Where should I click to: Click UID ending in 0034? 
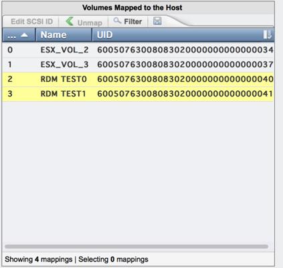pos(185,50)
